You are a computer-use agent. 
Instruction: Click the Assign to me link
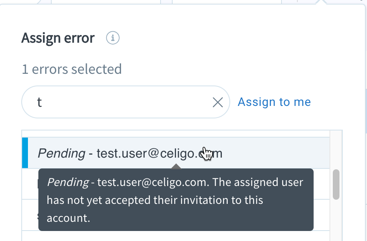point(274,102)
